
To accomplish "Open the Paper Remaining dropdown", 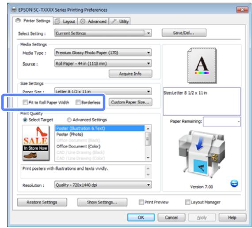I will (222, 122).
